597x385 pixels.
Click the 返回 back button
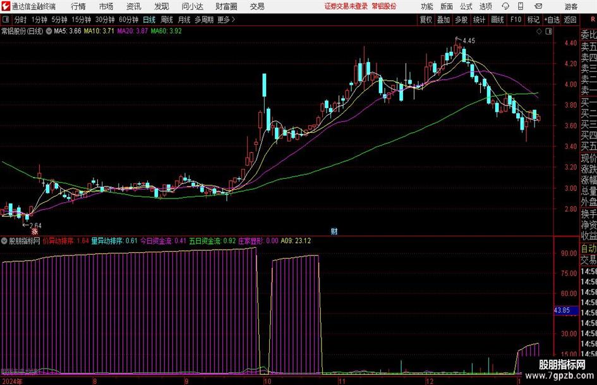[570, 20]
